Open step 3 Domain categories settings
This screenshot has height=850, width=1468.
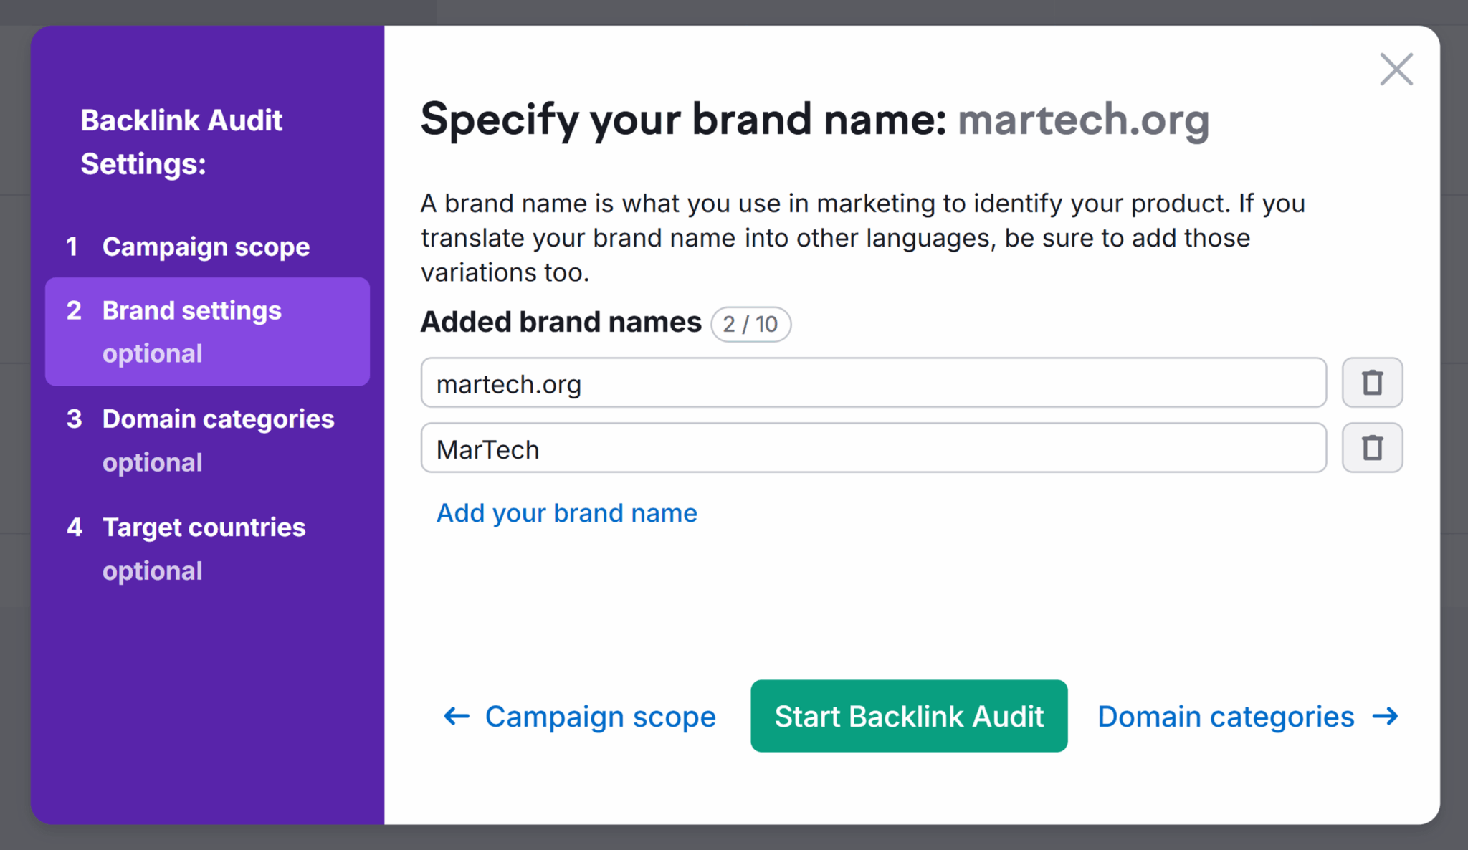pyautogui.click(x=218, y=419)
